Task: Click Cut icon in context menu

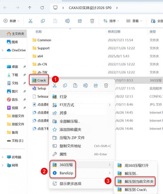Action: (55, 86)
